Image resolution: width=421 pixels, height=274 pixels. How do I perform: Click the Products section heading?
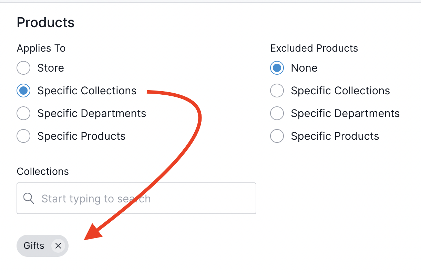coord(45,22)
